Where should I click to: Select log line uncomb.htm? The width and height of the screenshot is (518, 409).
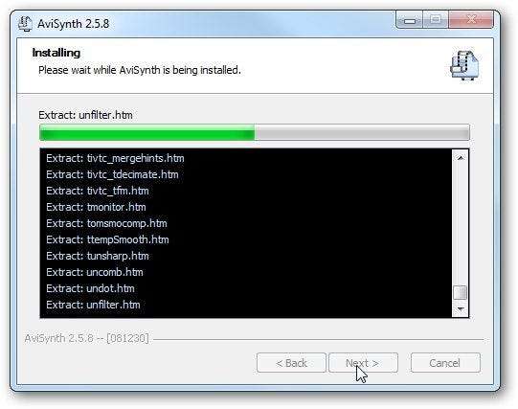tap(95, 272)
